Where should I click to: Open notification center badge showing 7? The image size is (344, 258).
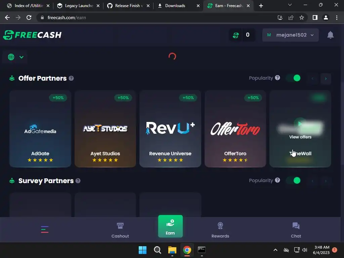[335, 250]
